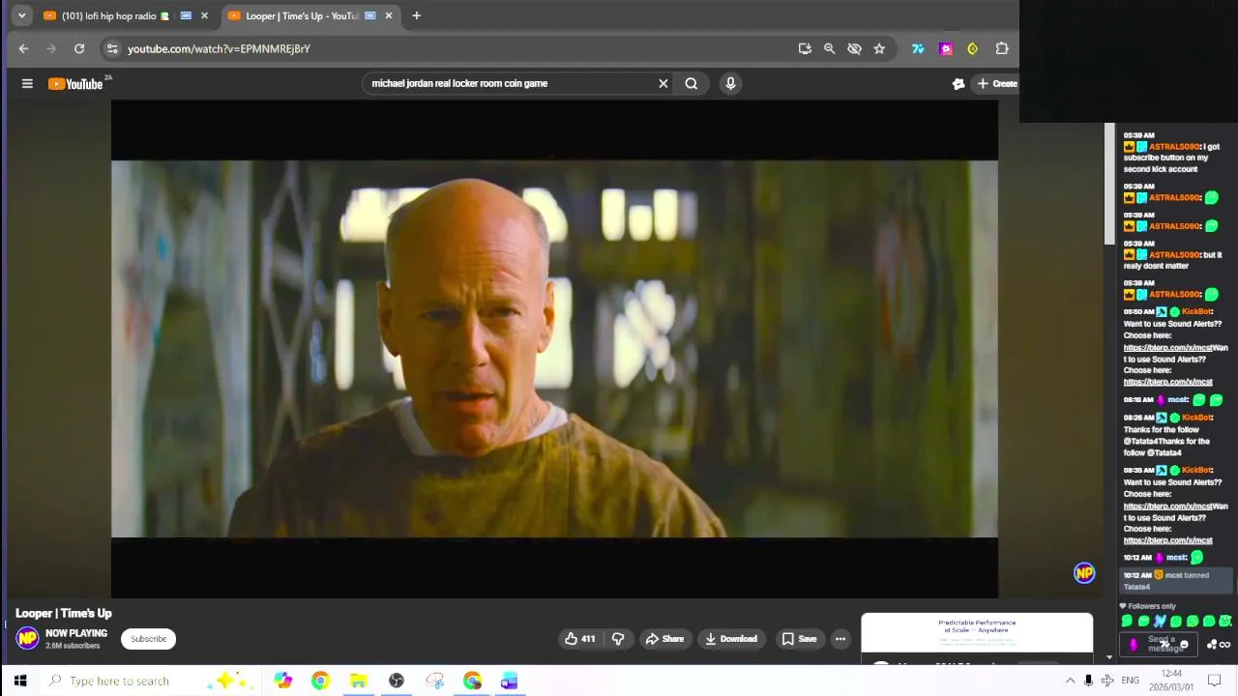
Task: Open the Predictable Performance ad thumbnail
Action: click(977, 633)
